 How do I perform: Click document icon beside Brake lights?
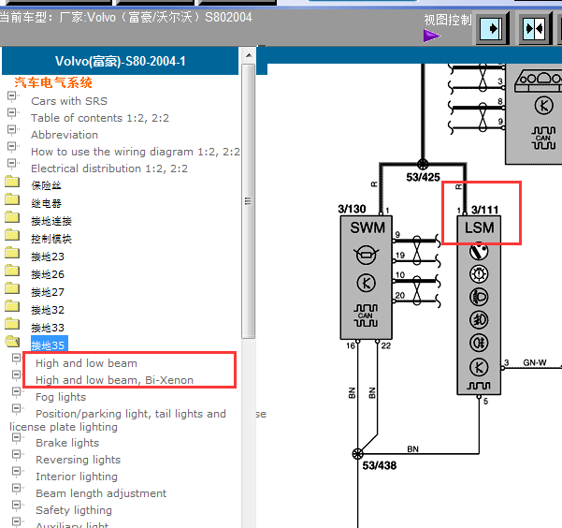coord(17,438)
